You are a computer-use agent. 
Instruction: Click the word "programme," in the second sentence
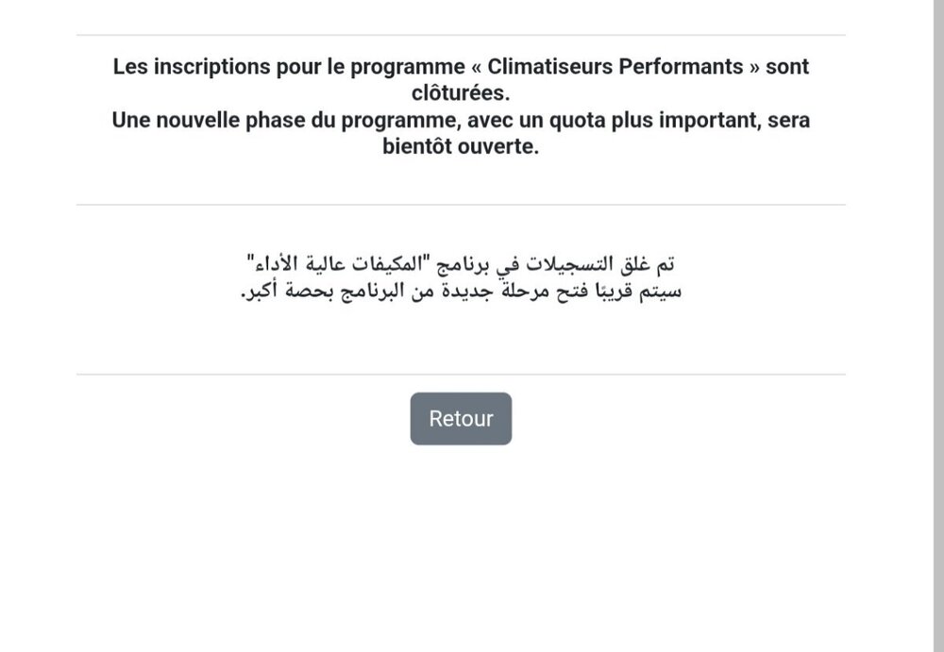(x=401, y=121)
